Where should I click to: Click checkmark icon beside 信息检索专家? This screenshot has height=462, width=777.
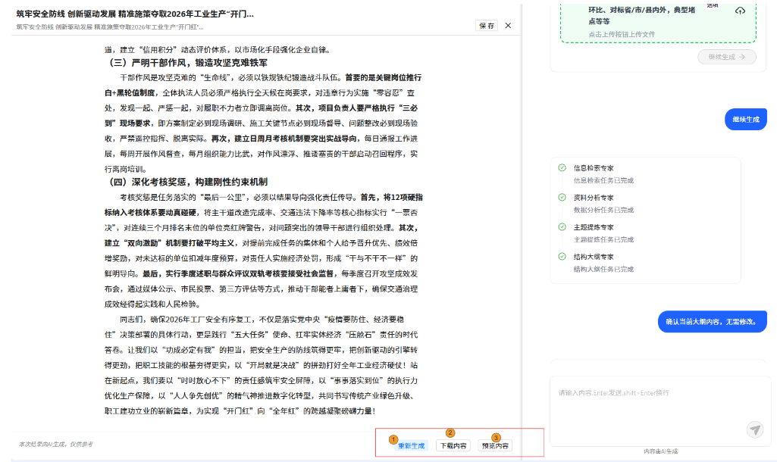click(562, 168)
